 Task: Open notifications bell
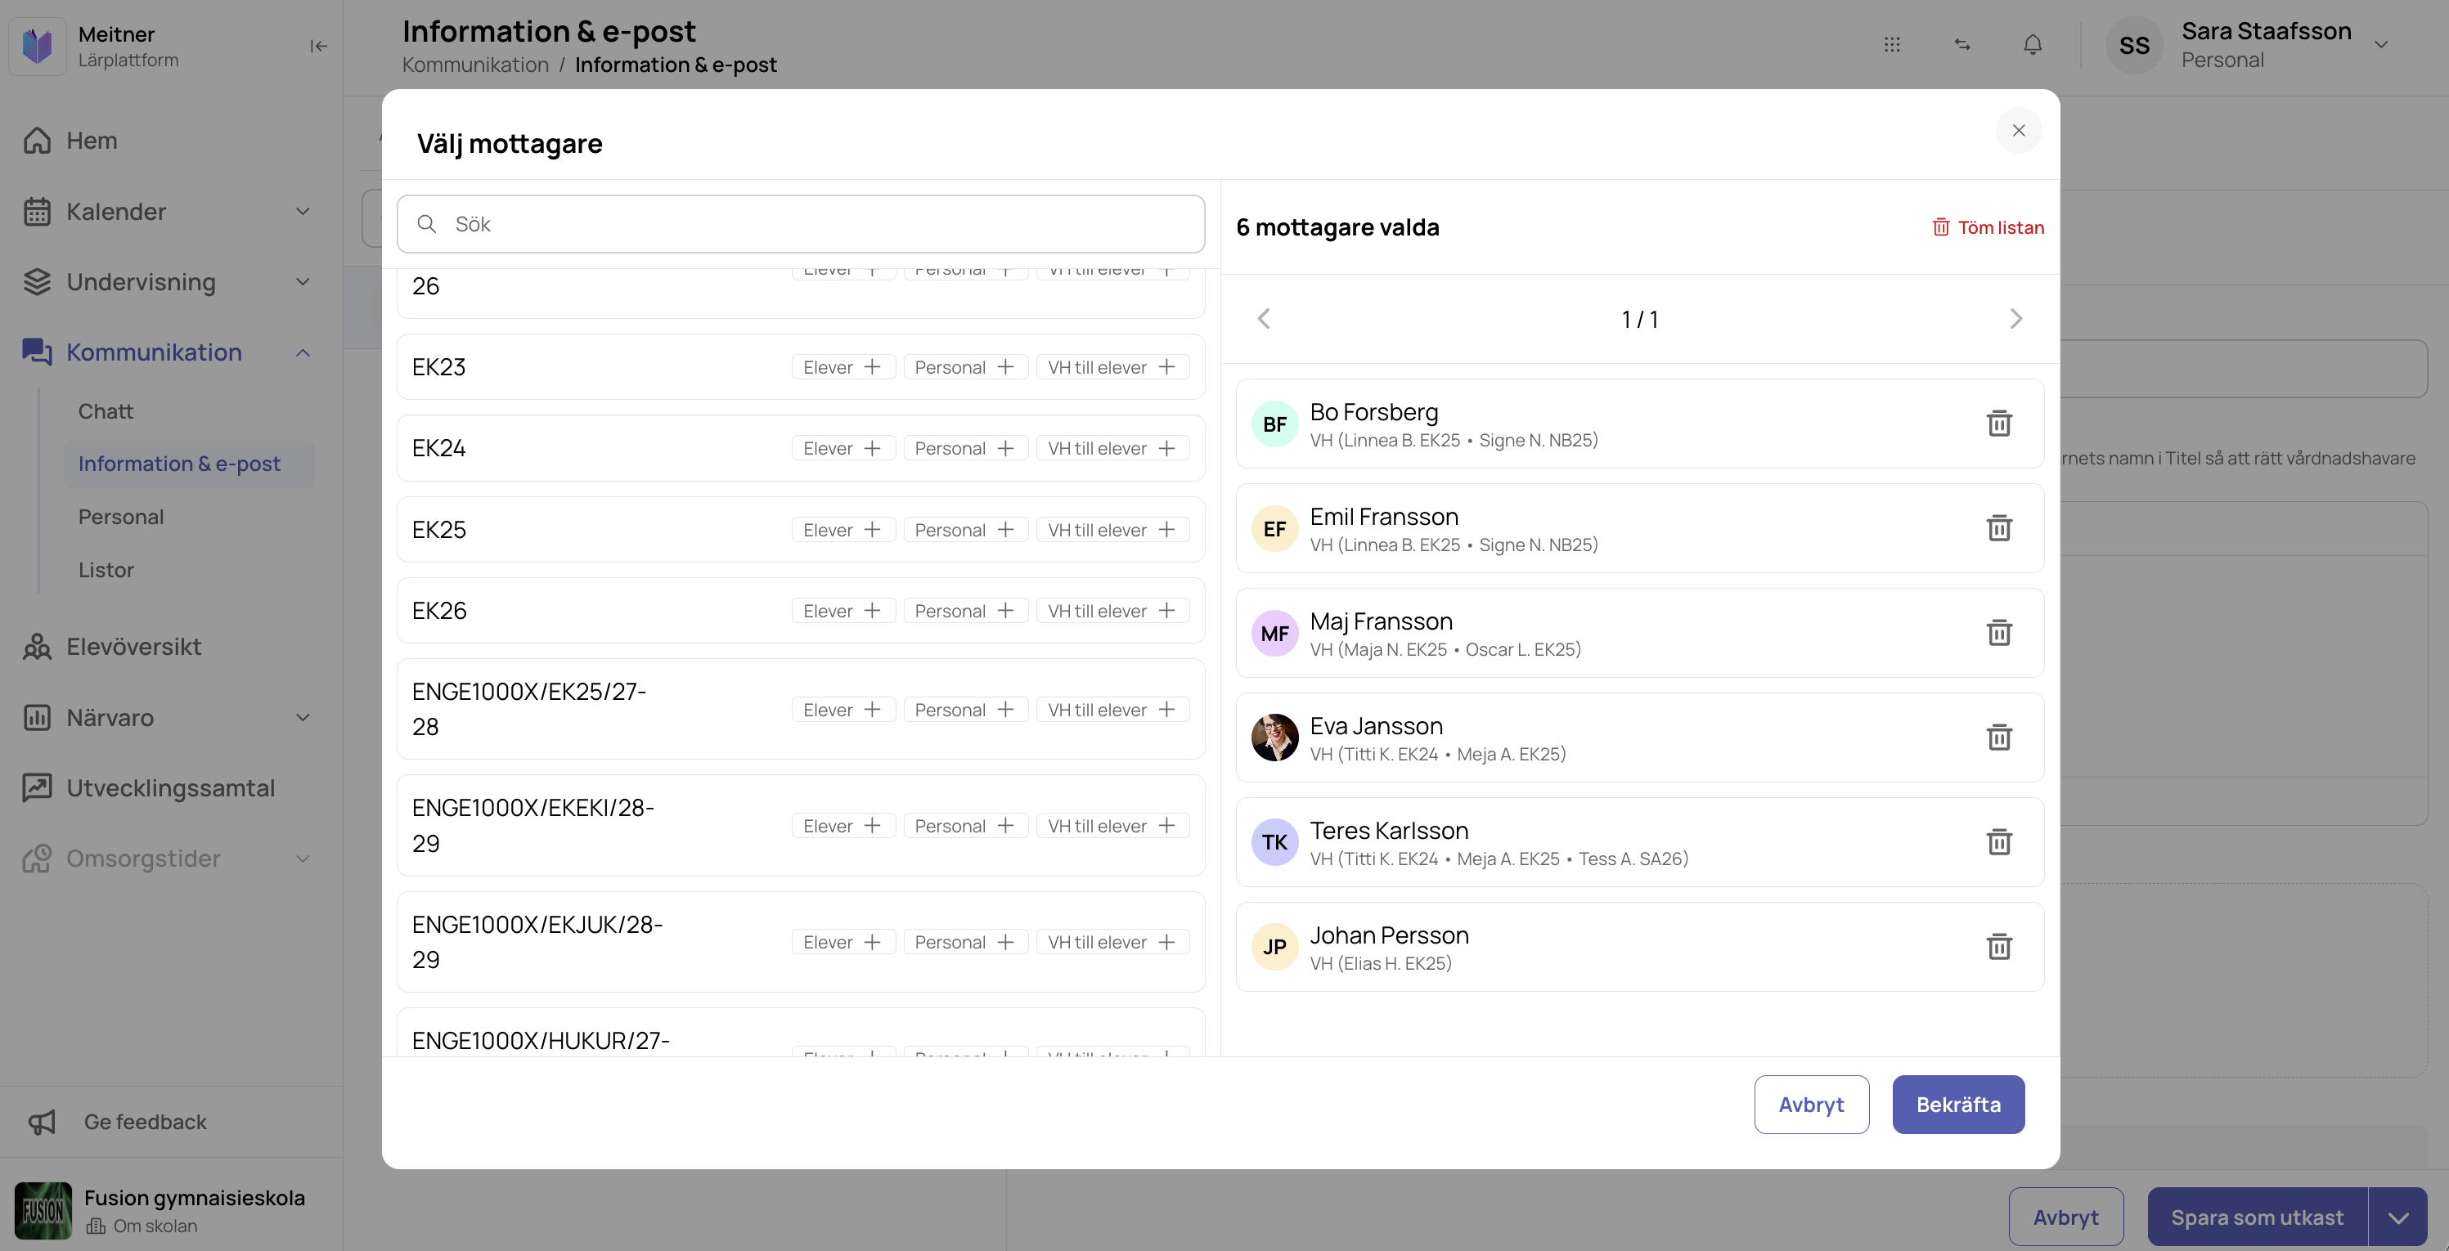click(x=2033, y=45)
